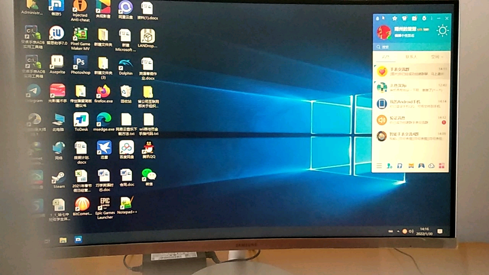This screenshot has width=489, height=275.
Task: Open Notepad++ from the desktop
Action: pyautogui.click(x=127, y=205)
